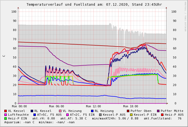The image size is (188, 127).
Task: Select the Puffer Oben dark red swatch
Action: pos(128,111)
